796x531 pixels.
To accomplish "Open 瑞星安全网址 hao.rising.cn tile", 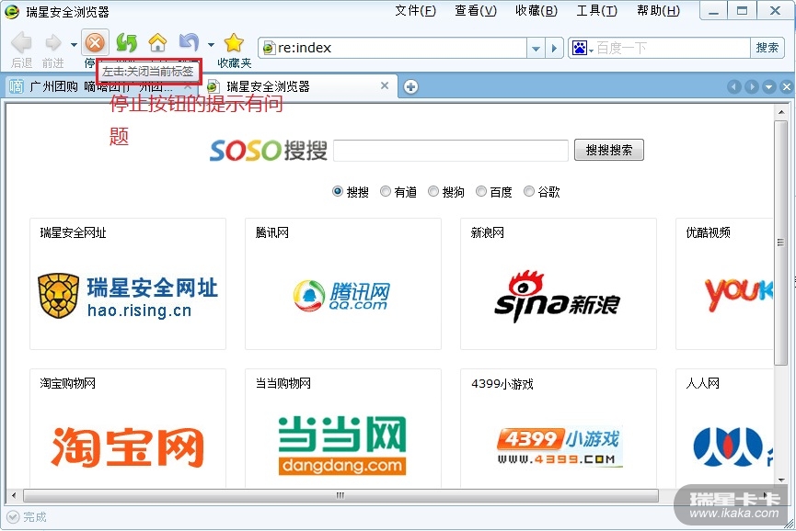I will point(128,284).
